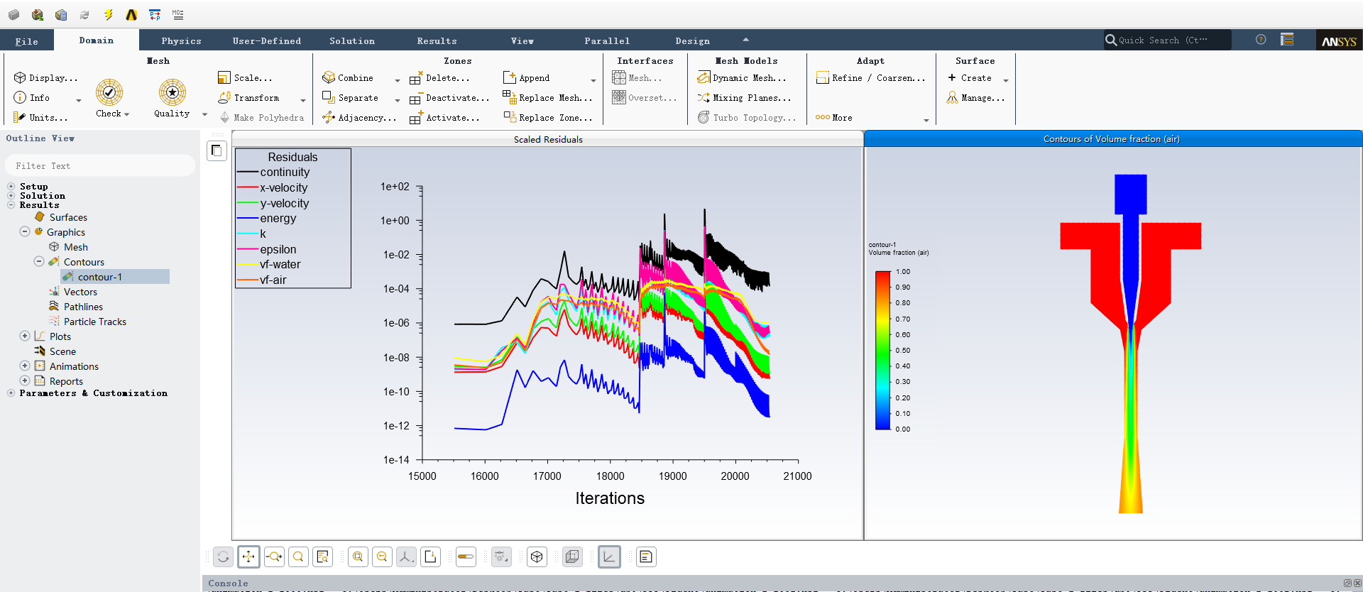Select the pan/translate view tool
The width and height of the screenshot is (1363, 592).
[x=248, y=557]
